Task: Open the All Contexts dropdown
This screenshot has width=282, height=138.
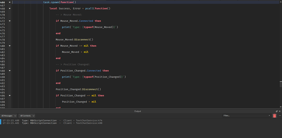Action: click(x=27, y=116)
